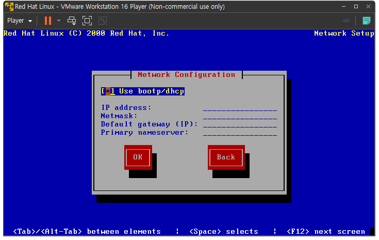Click the OK button
Screen dimensions: 379x240
coord(138,157)
